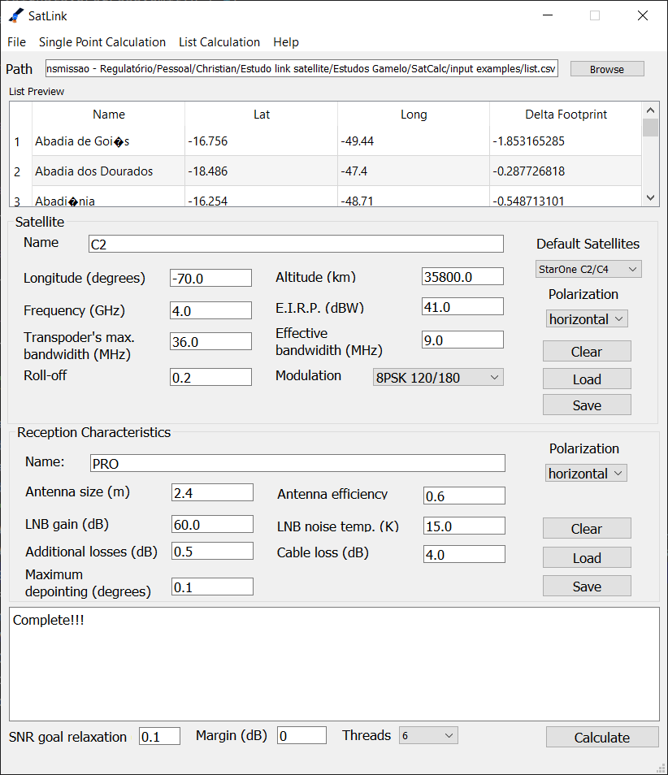This screenshot has height=775, width=668.
Task: Click Save in Reception Characteristics
Action: pyautogui.click(x=587, y=587)
